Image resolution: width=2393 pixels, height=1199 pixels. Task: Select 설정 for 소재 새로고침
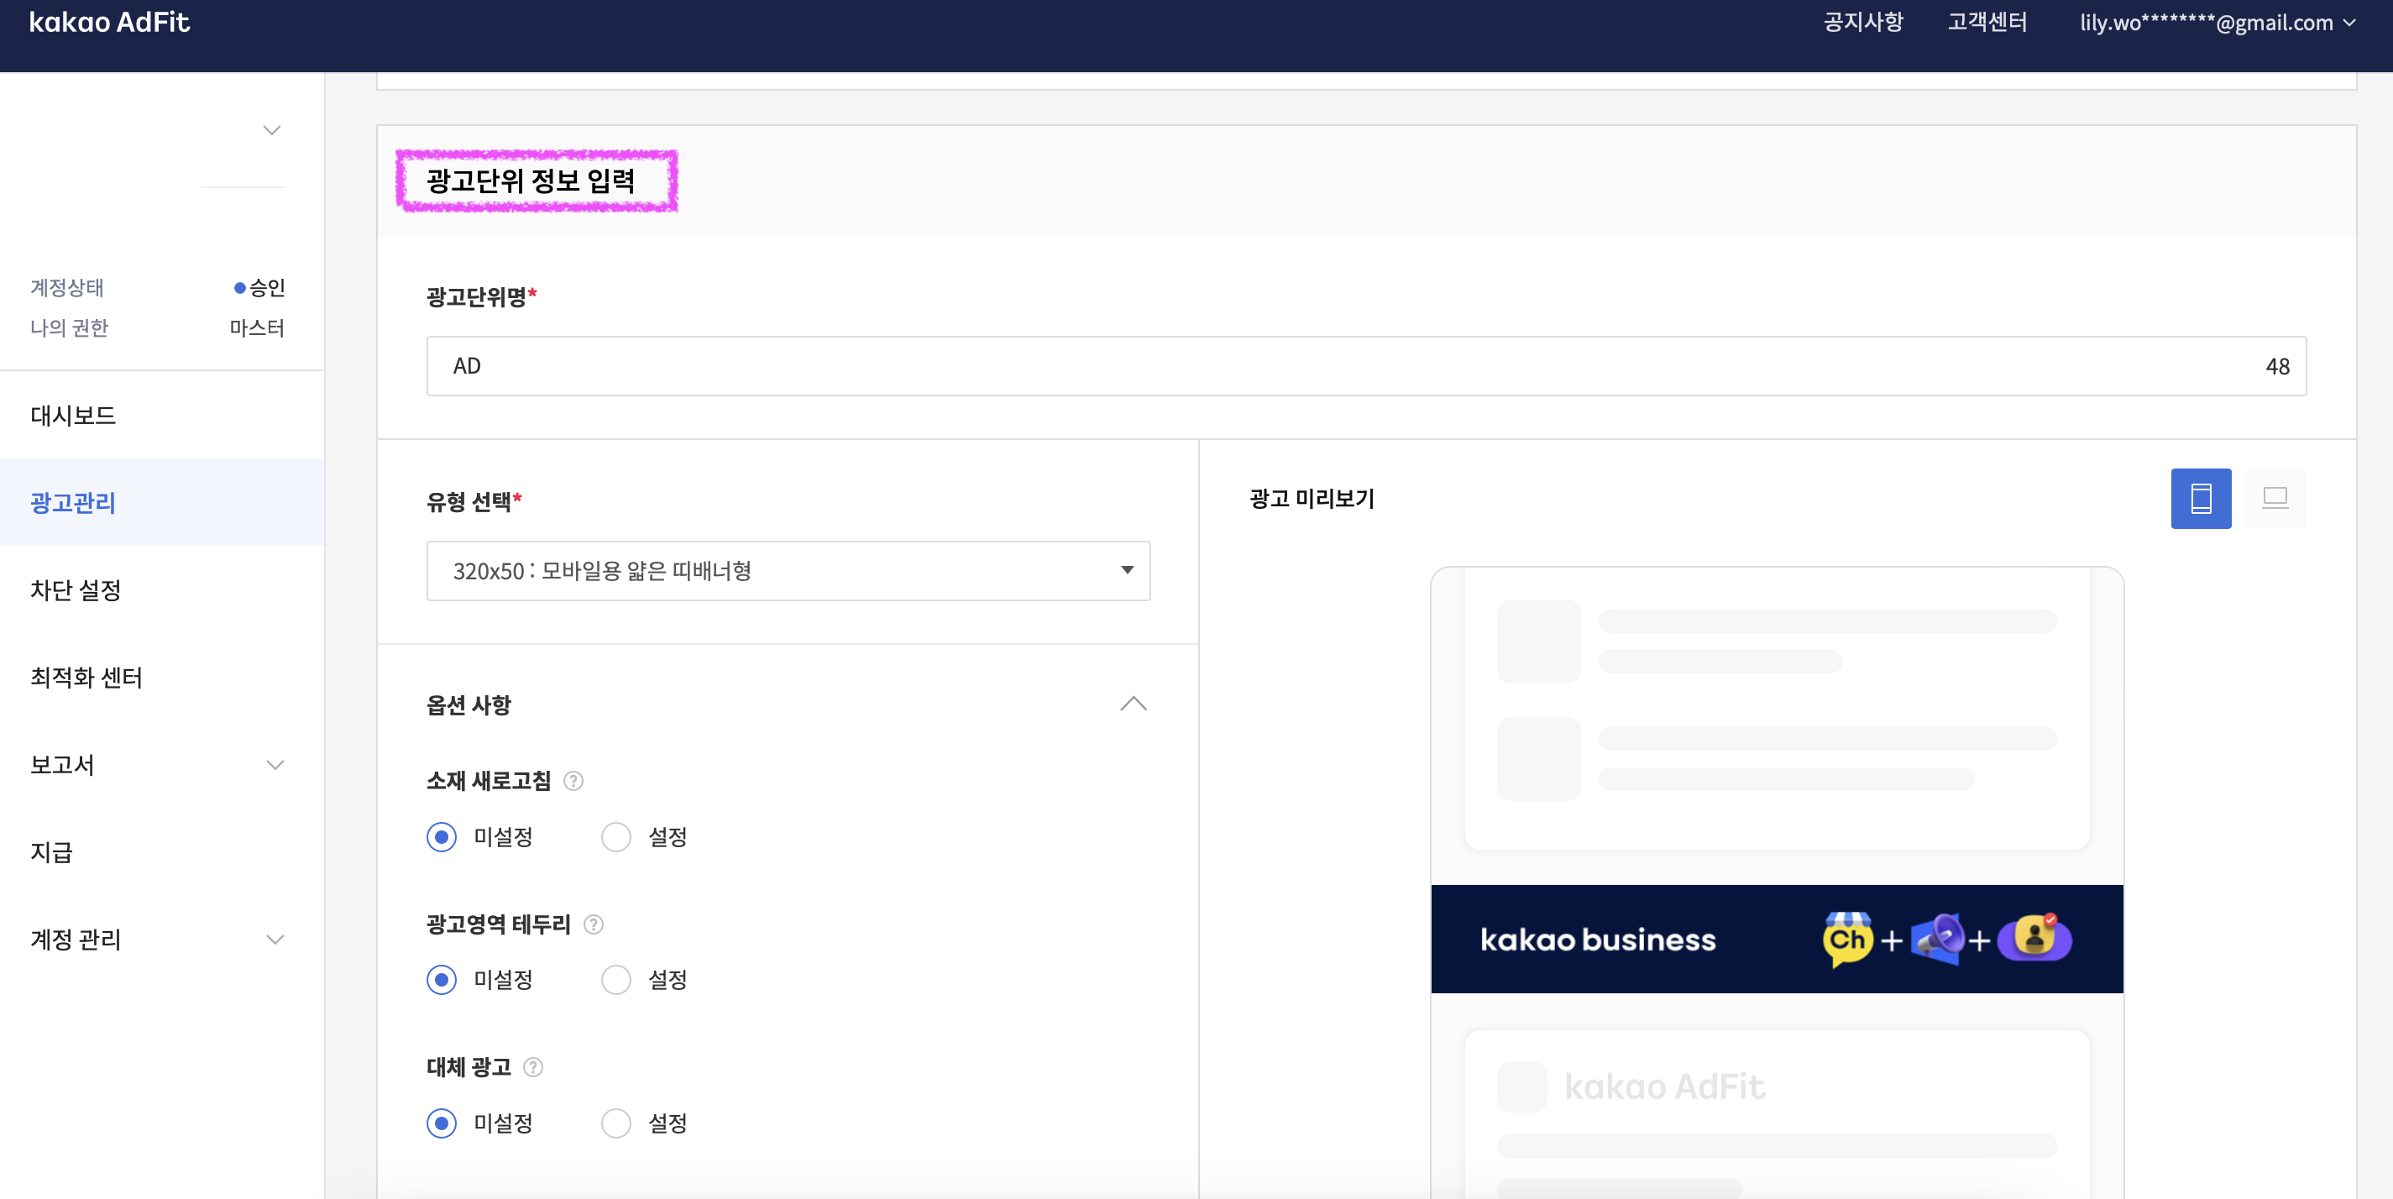616,837
